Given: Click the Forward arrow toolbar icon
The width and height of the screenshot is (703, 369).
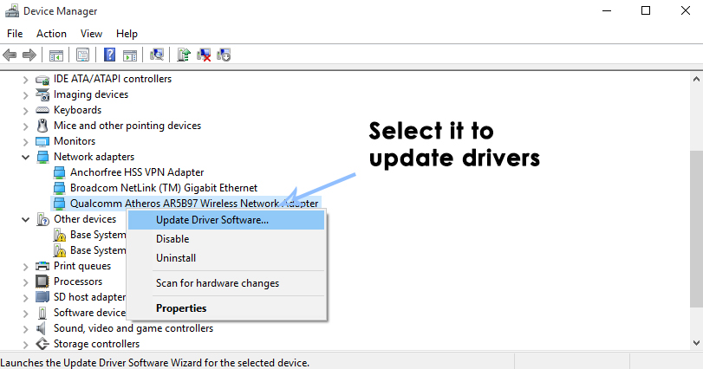Looking at the screenshot, I should coord(29,55).
